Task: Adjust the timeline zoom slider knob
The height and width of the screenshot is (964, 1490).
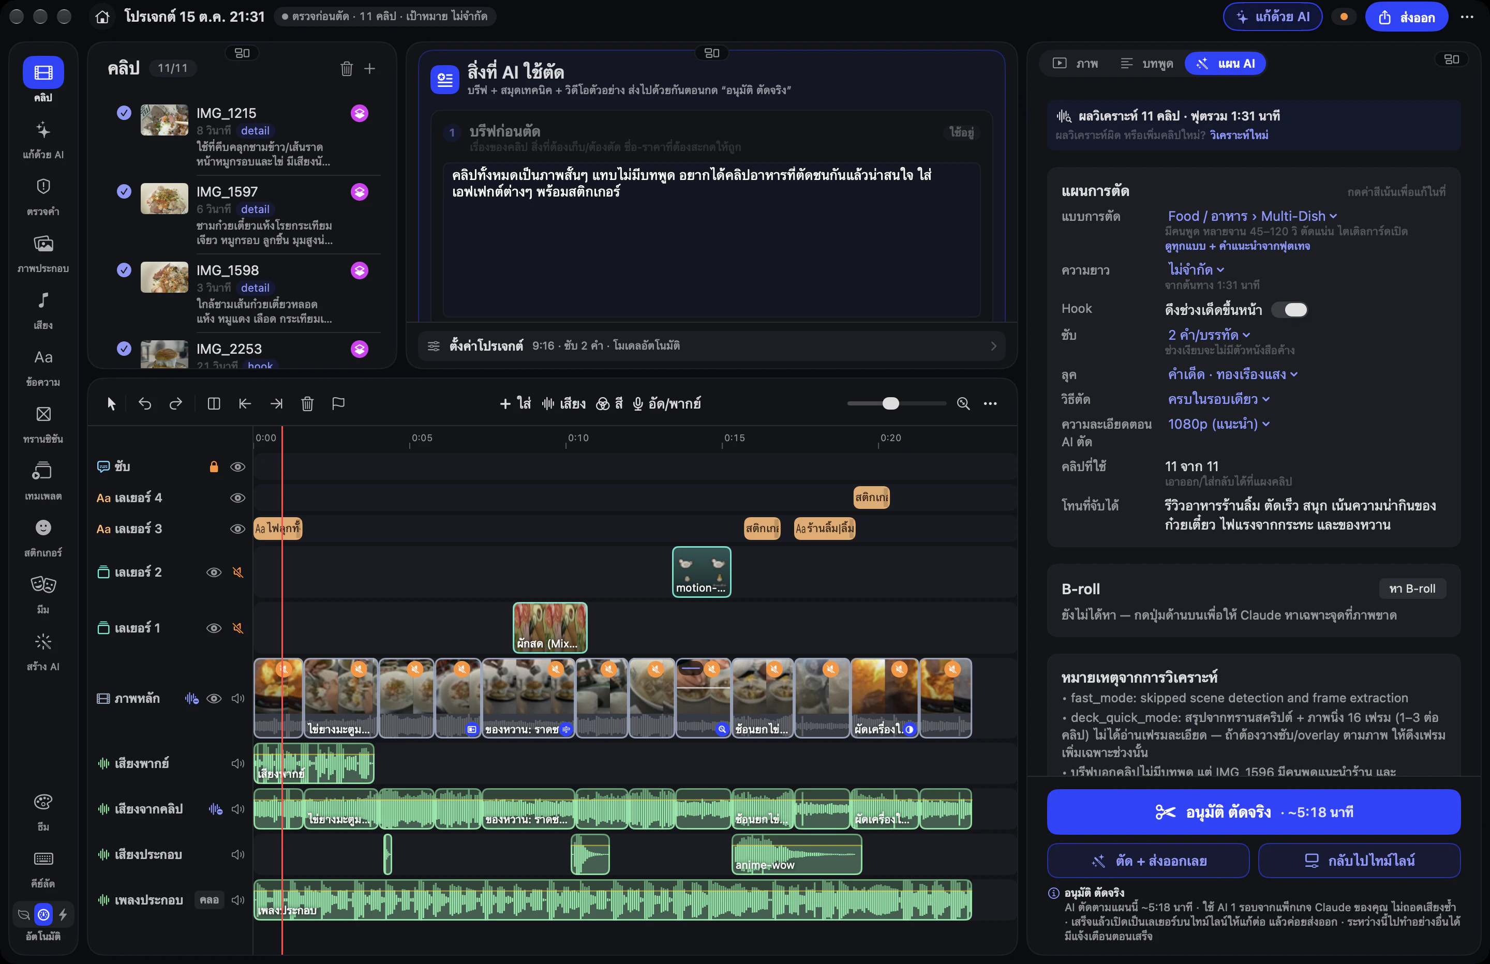Action: click(x=890, y=404)
